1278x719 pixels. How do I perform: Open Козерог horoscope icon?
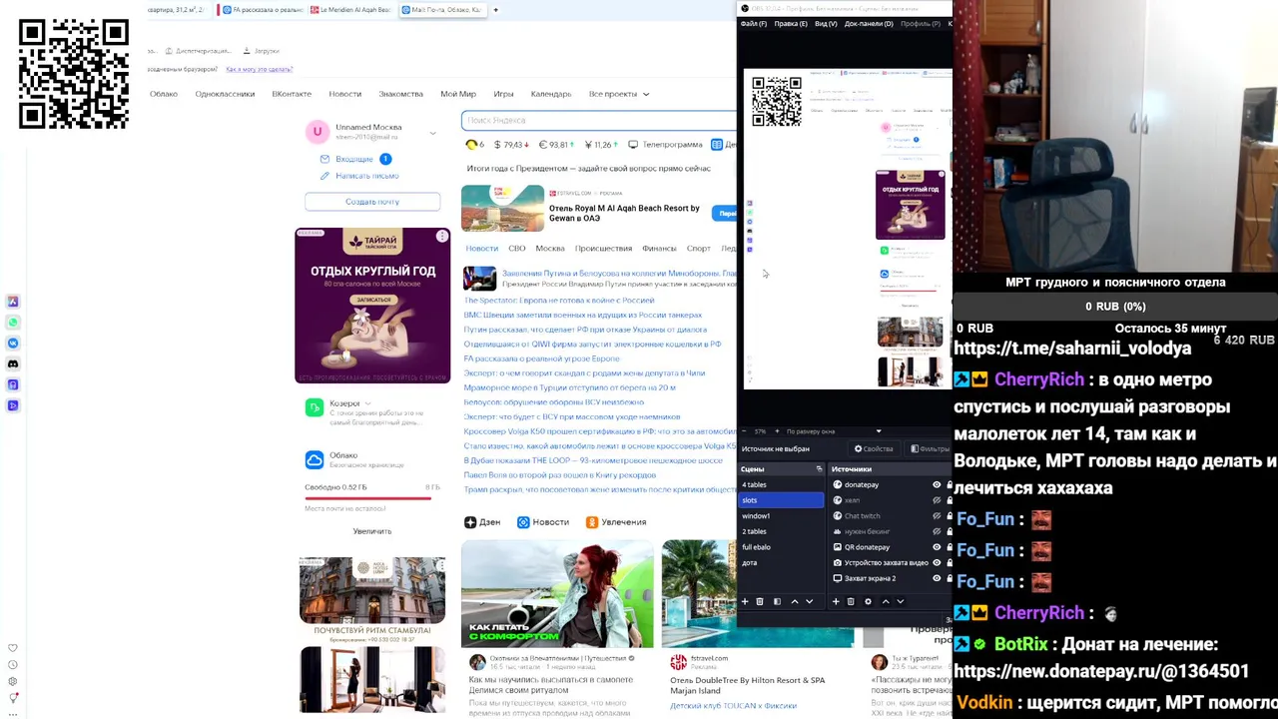click(x=315, y=407)
